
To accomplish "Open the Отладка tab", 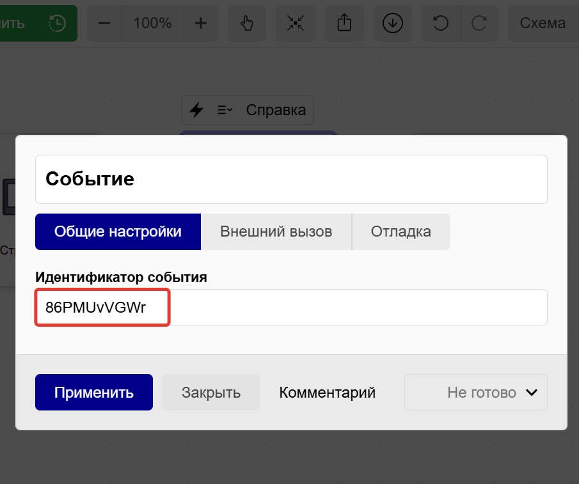I will (401, 231).
